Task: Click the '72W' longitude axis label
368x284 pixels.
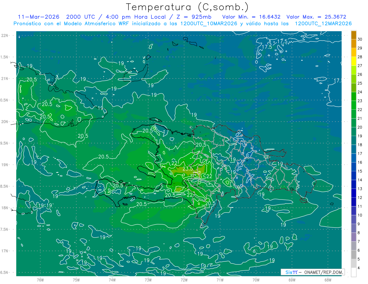Action: point(184,280)
